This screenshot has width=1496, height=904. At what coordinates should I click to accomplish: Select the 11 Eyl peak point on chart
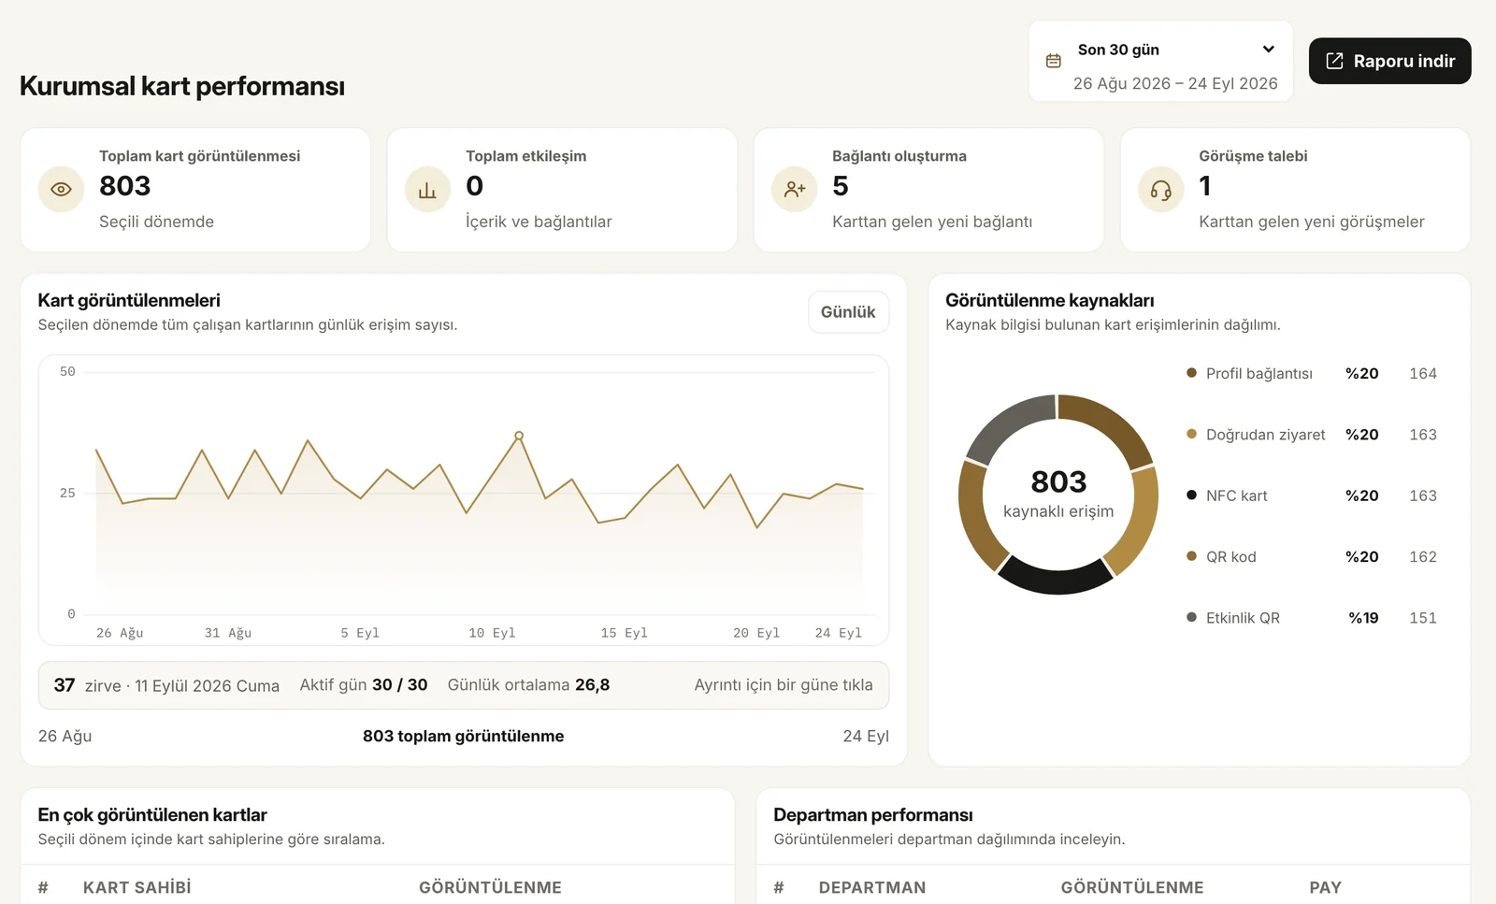[x=519, y=436]
